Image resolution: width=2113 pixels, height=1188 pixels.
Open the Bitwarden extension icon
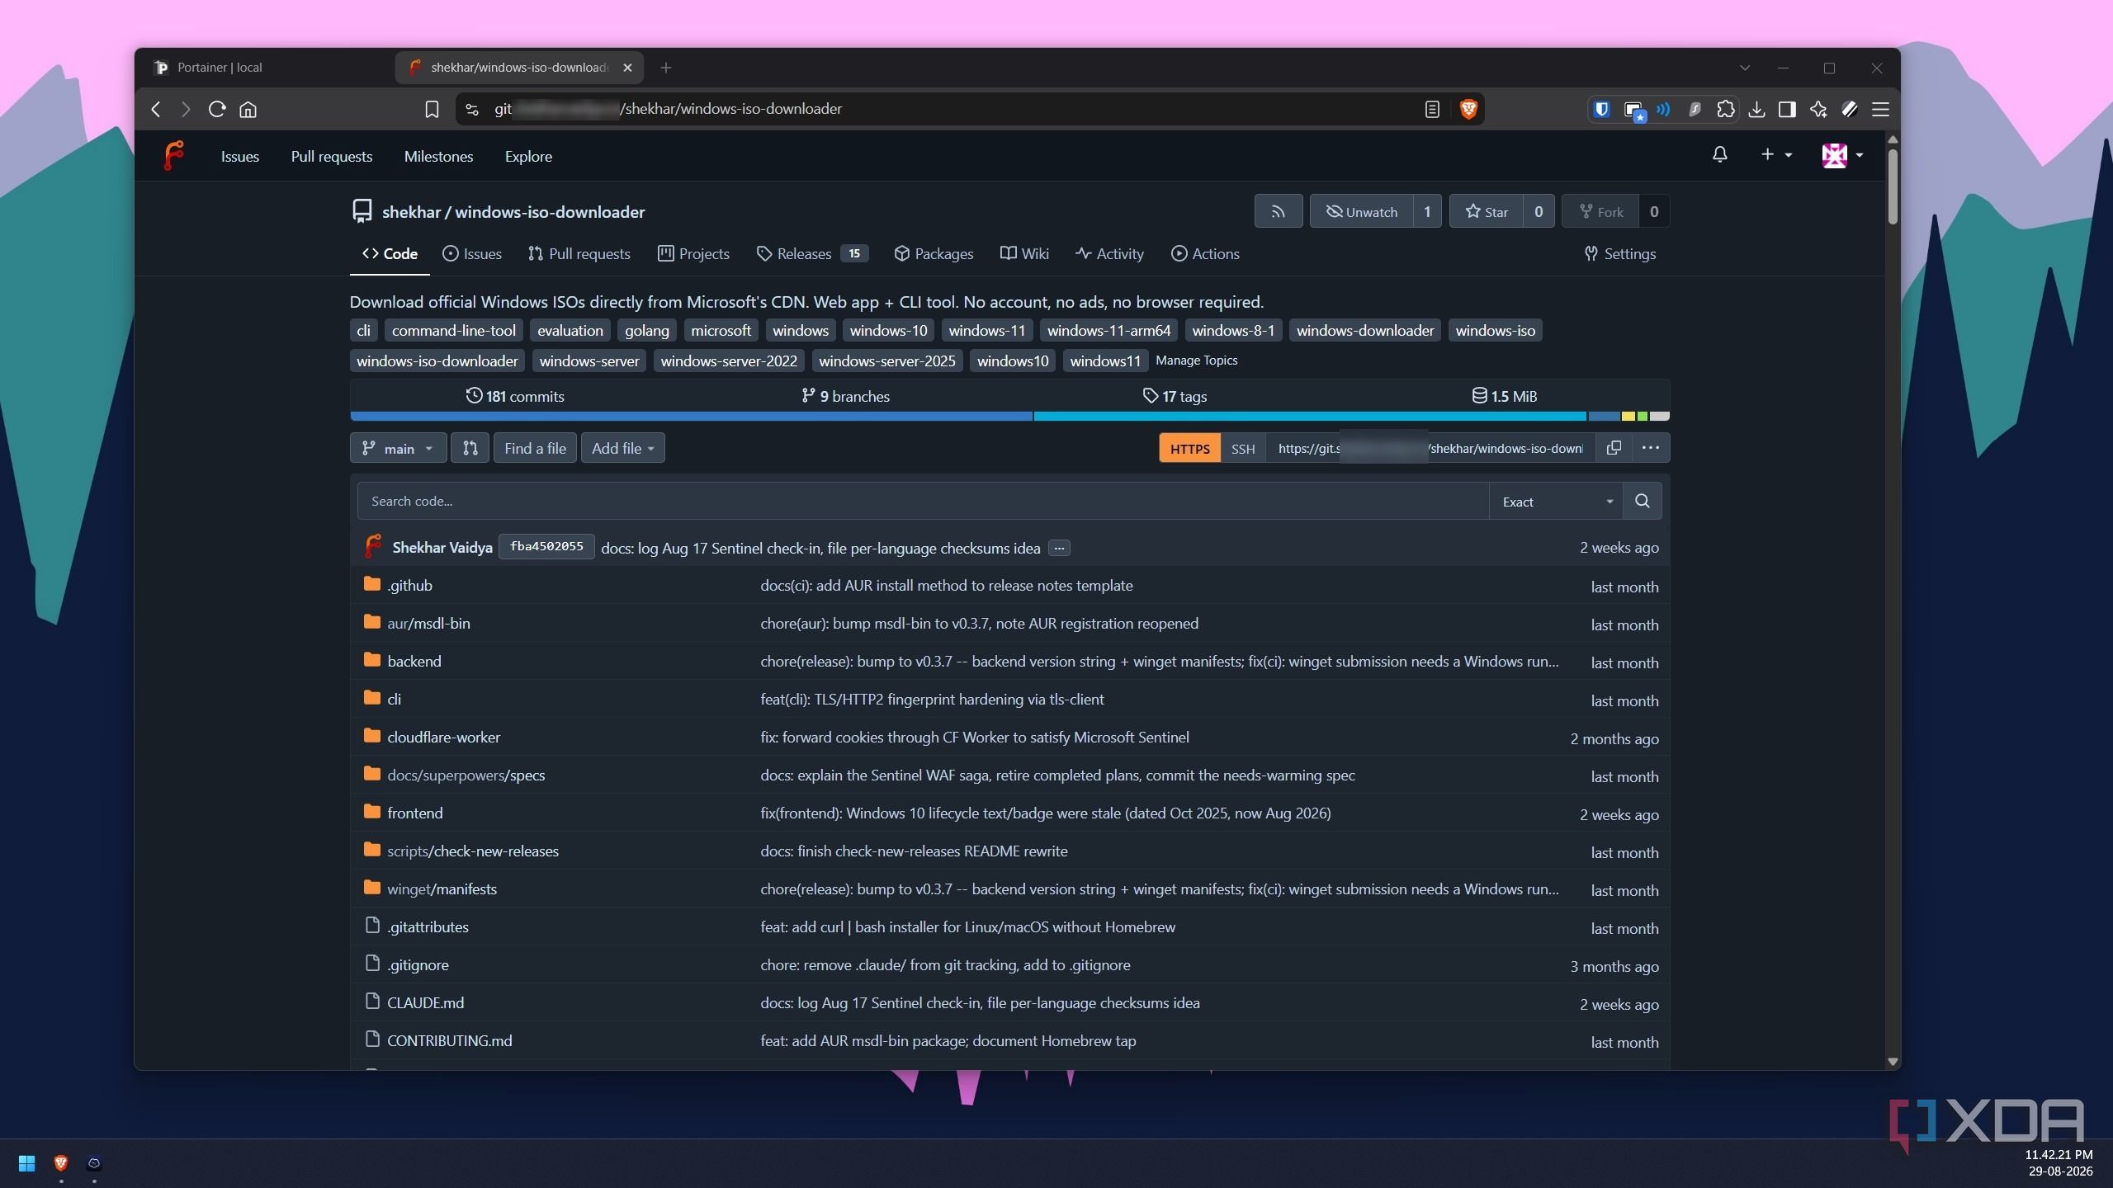[x=1601, y=109]
